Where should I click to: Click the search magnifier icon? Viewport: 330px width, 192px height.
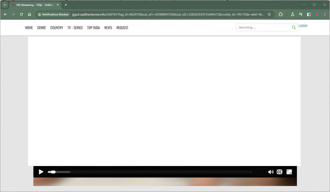tap(294, 27)
